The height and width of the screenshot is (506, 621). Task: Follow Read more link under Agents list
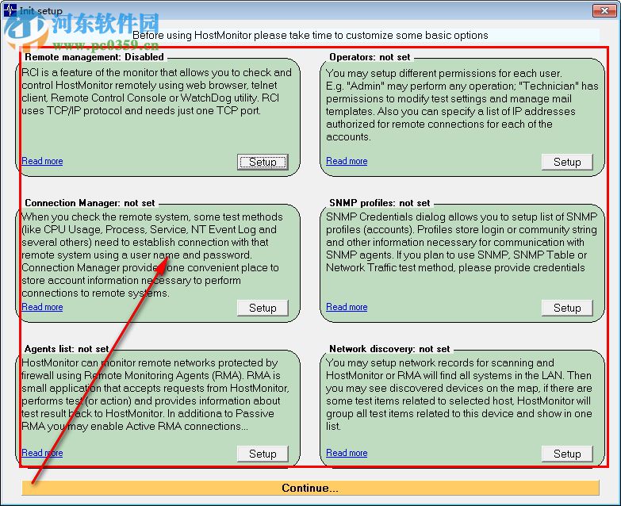[42, 453]
